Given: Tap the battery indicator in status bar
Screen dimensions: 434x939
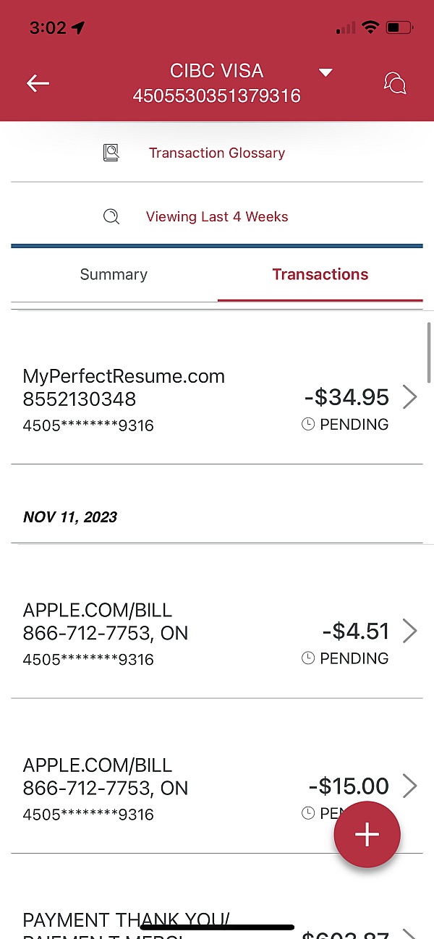Looking at the screenshot, I should click(x=399, y=28).
